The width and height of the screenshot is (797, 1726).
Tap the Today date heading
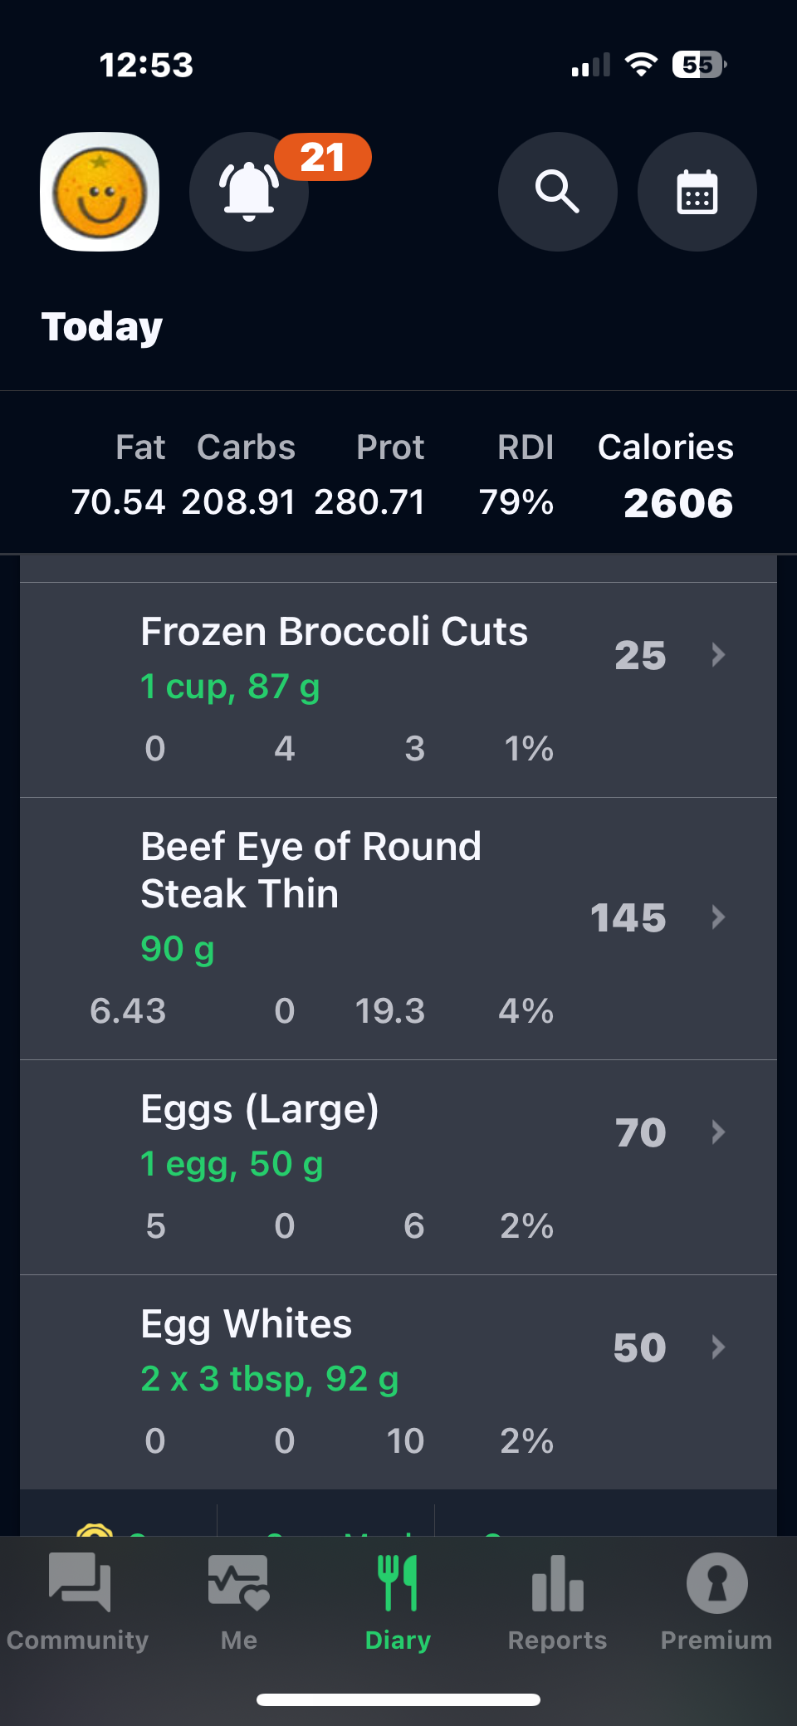pyautogui.click(x=102, y=326)
